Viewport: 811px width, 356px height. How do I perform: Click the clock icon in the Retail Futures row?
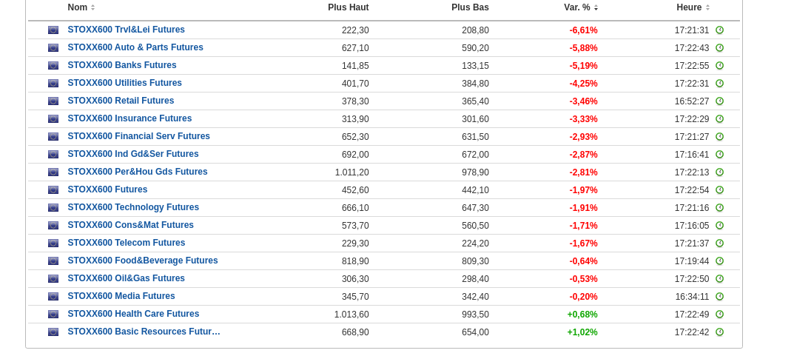click(719, 101)
